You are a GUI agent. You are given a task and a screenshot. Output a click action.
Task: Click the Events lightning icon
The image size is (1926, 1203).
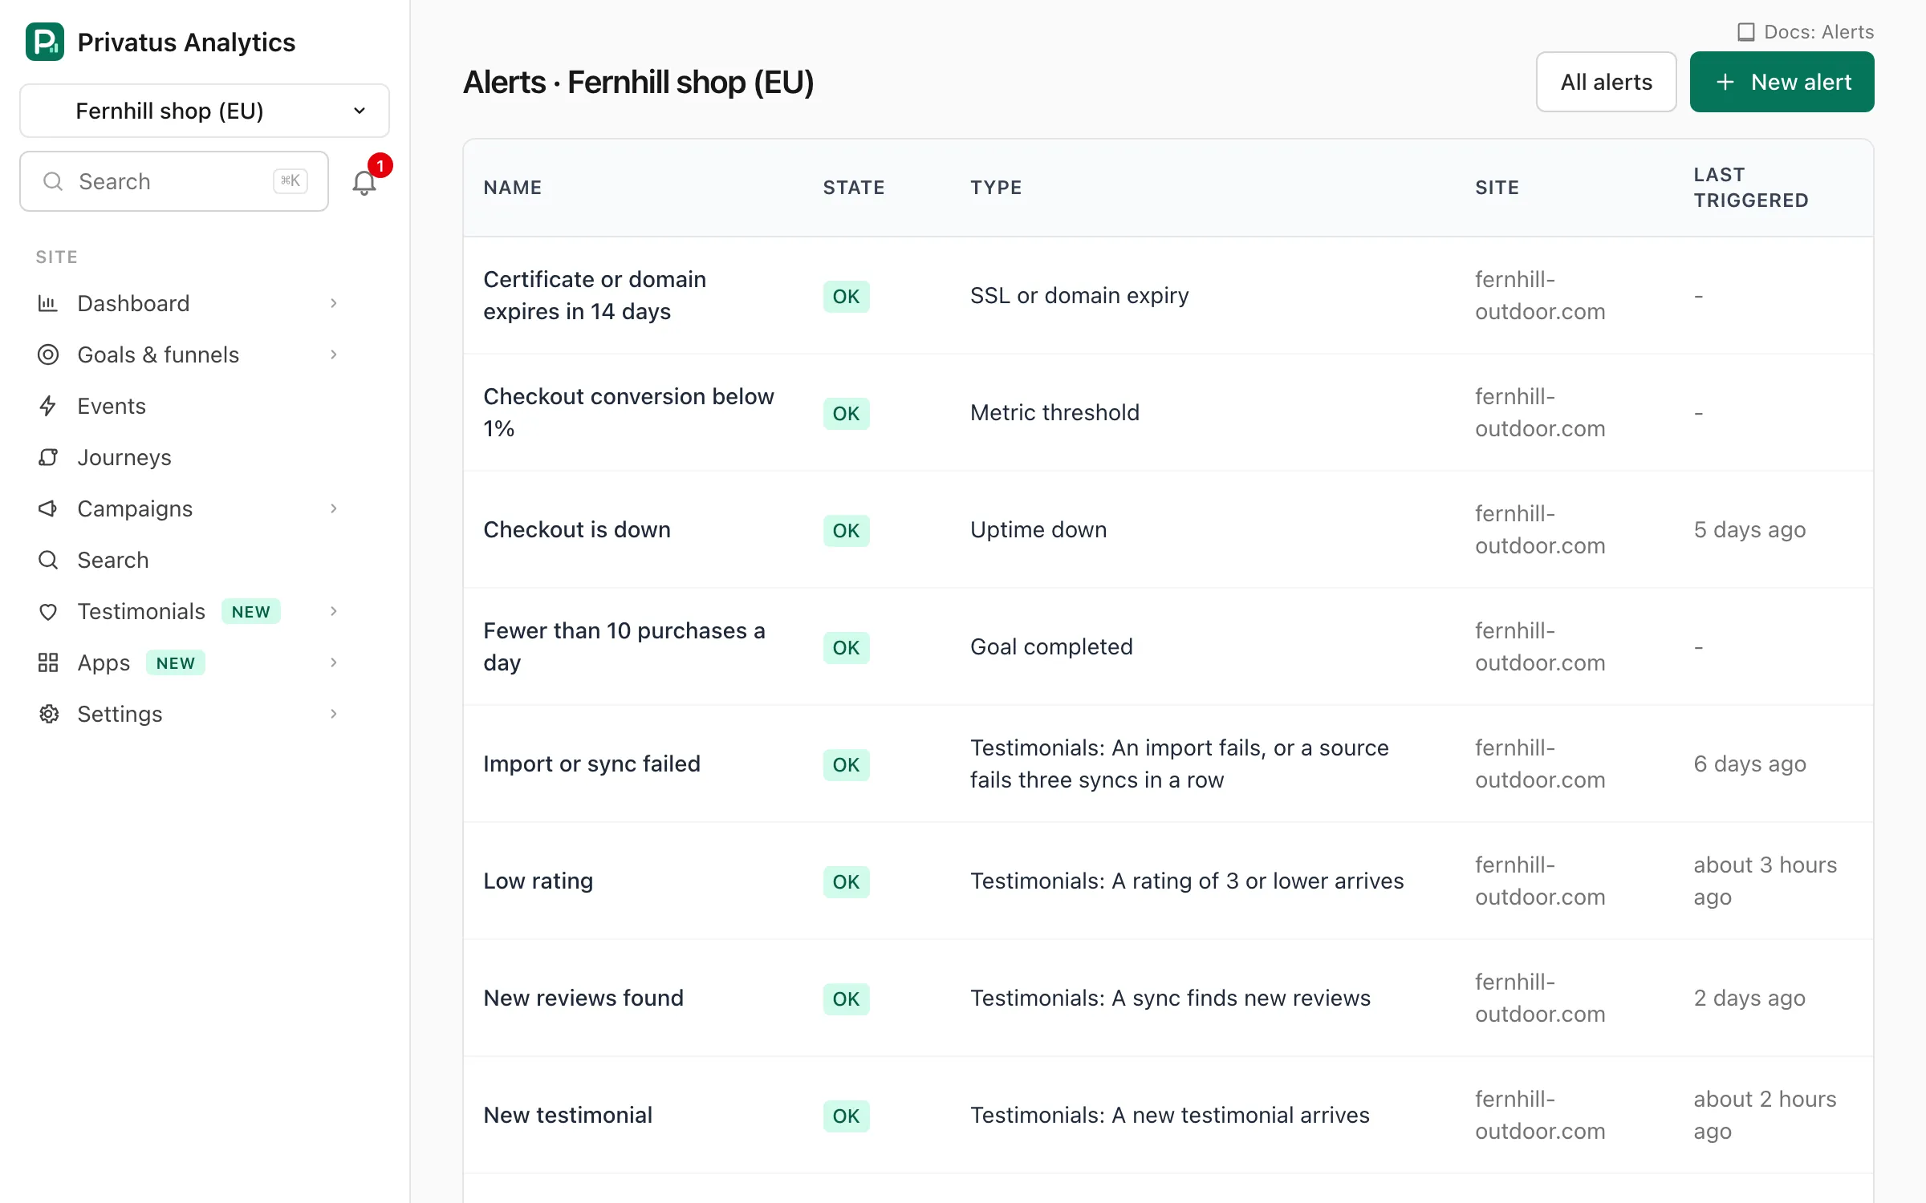[48, 406]
